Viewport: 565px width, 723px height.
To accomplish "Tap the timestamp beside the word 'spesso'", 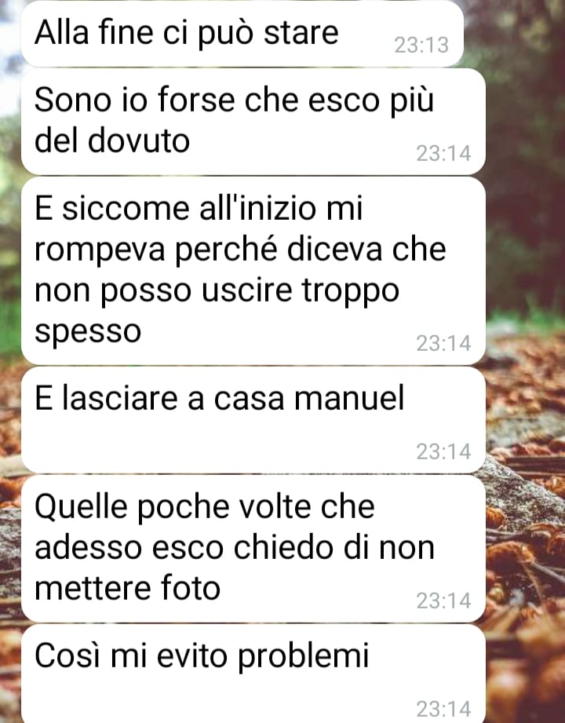I will click(x=443, y=344).
